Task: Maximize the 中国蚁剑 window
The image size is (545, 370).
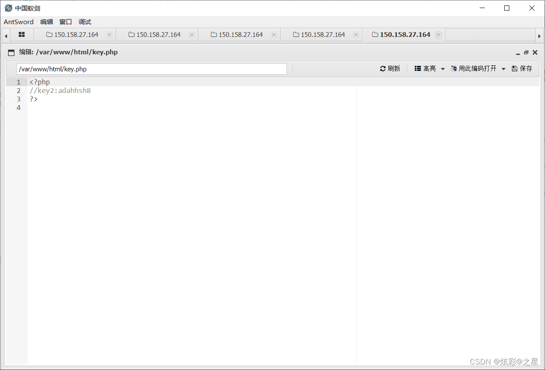Action: pos(507,8)
